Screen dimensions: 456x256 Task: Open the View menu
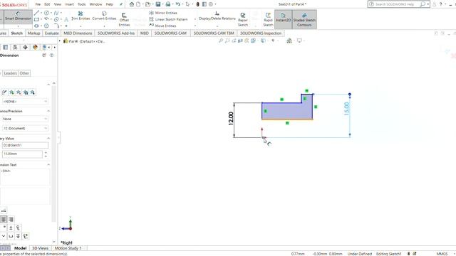pyautogui.click(x=58, y=4)
